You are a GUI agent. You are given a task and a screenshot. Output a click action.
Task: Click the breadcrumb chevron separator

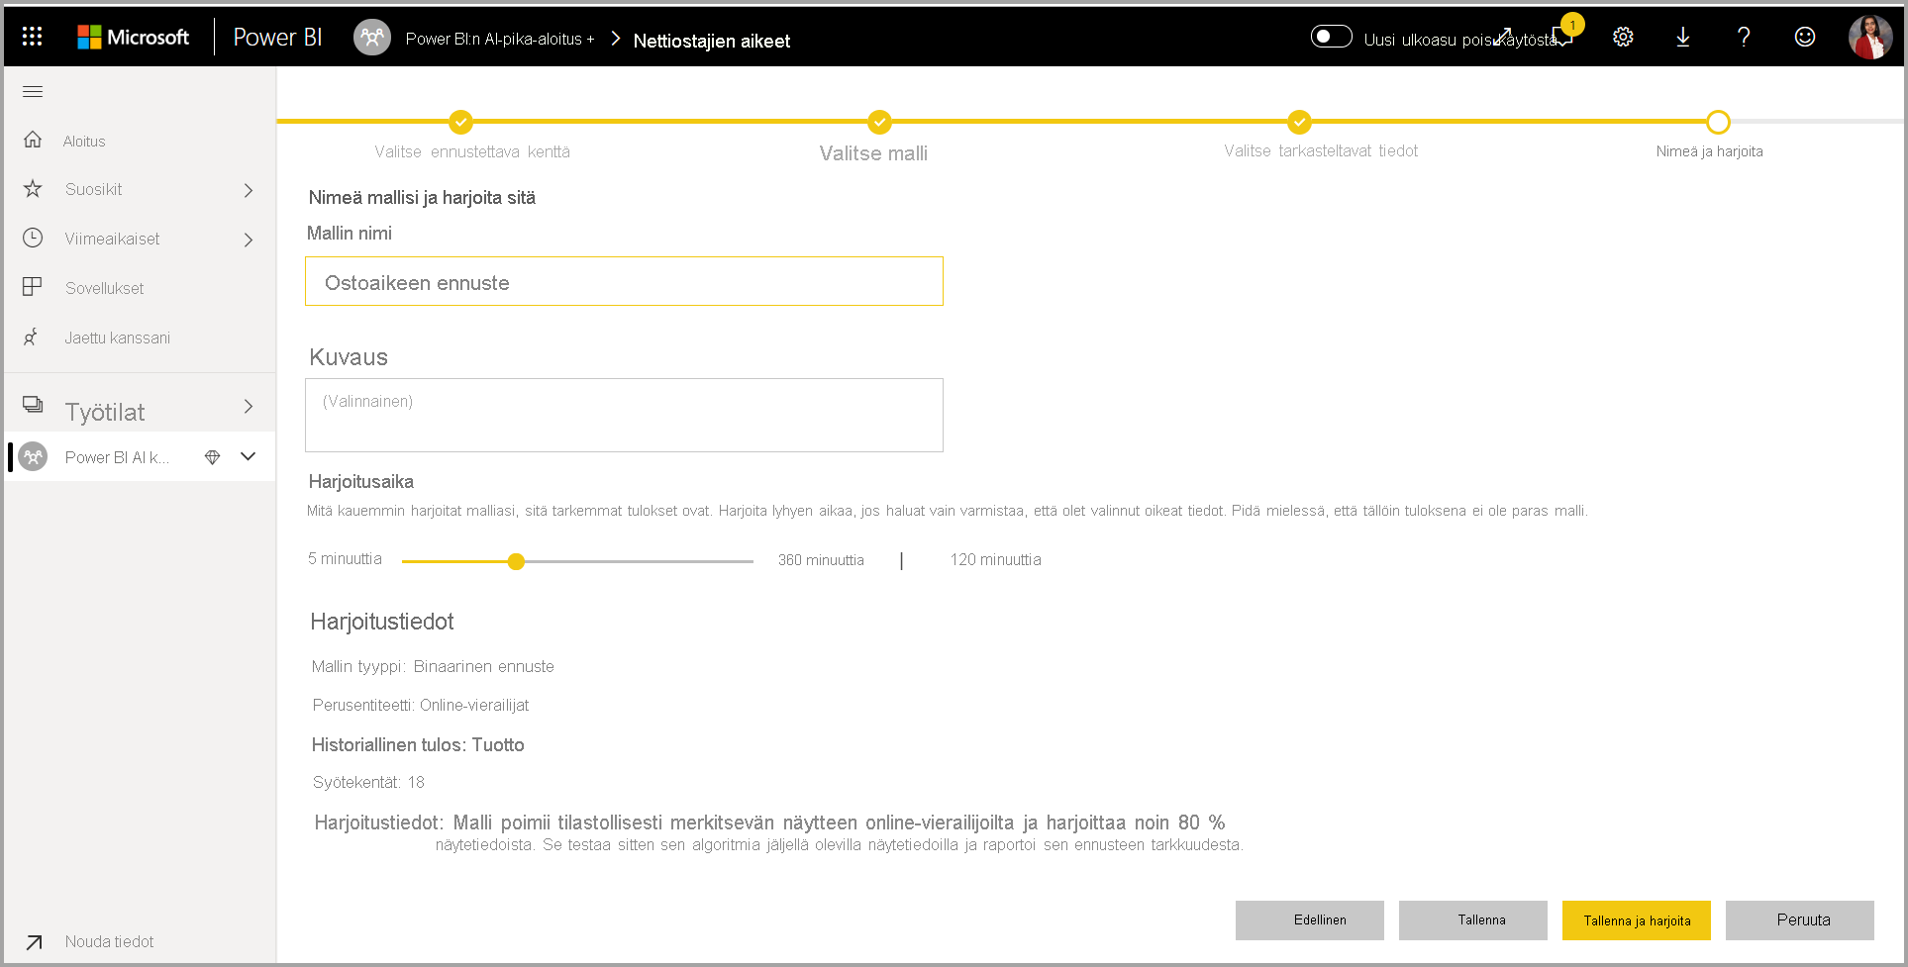[616, 38]
